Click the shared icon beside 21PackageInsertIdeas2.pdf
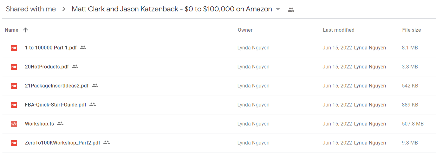Image resolution: width=436 pixels, height=154 pixels. click(x=95, y=86)
